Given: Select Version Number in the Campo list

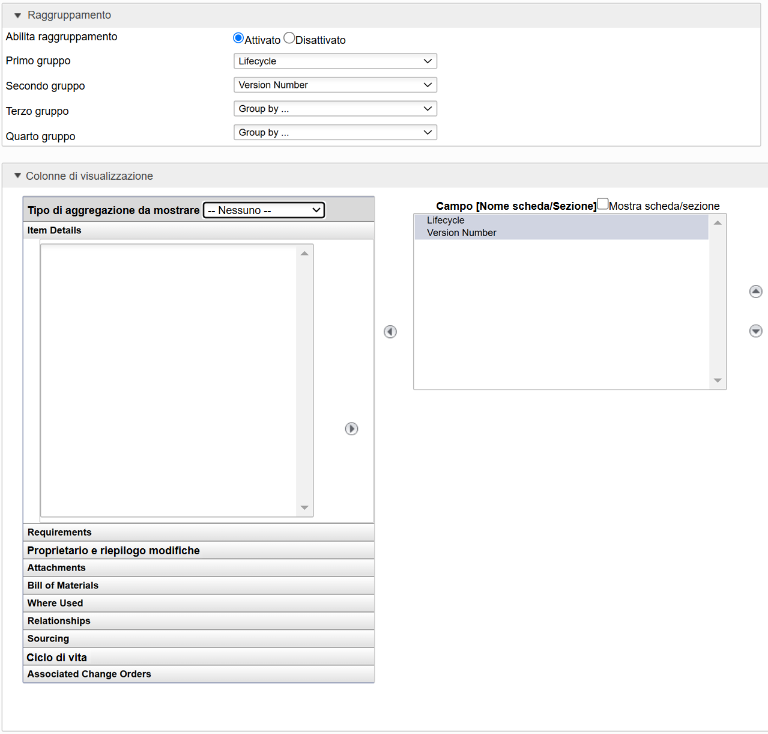Looking at the screenshot, I should (x=461, y=233).
